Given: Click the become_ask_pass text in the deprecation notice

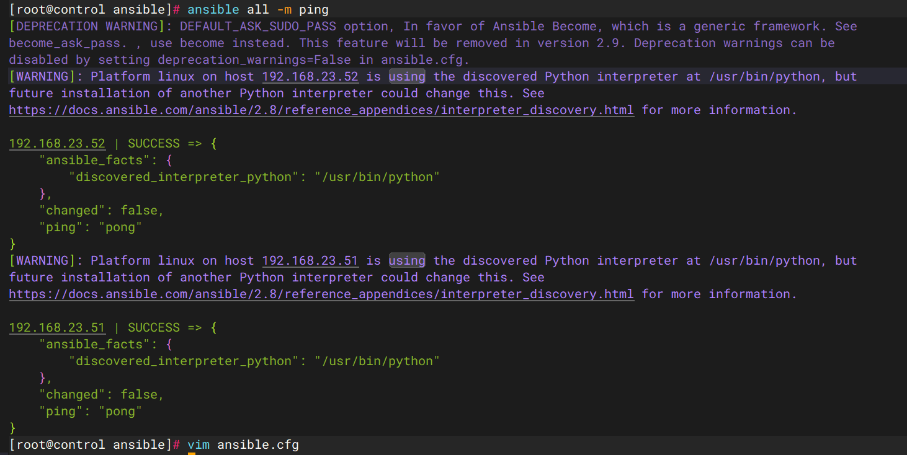Looking at the screenshot, I should pos(53,43).
